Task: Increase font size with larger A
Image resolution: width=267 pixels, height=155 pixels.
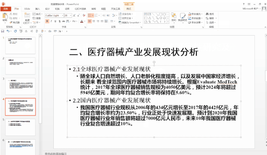Action: click(74, 15)
